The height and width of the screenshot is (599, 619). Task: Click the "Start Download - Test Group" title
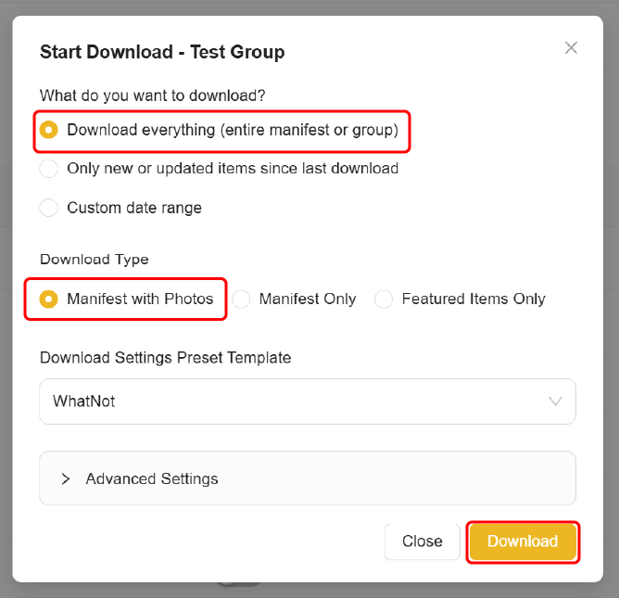(162, 52)
